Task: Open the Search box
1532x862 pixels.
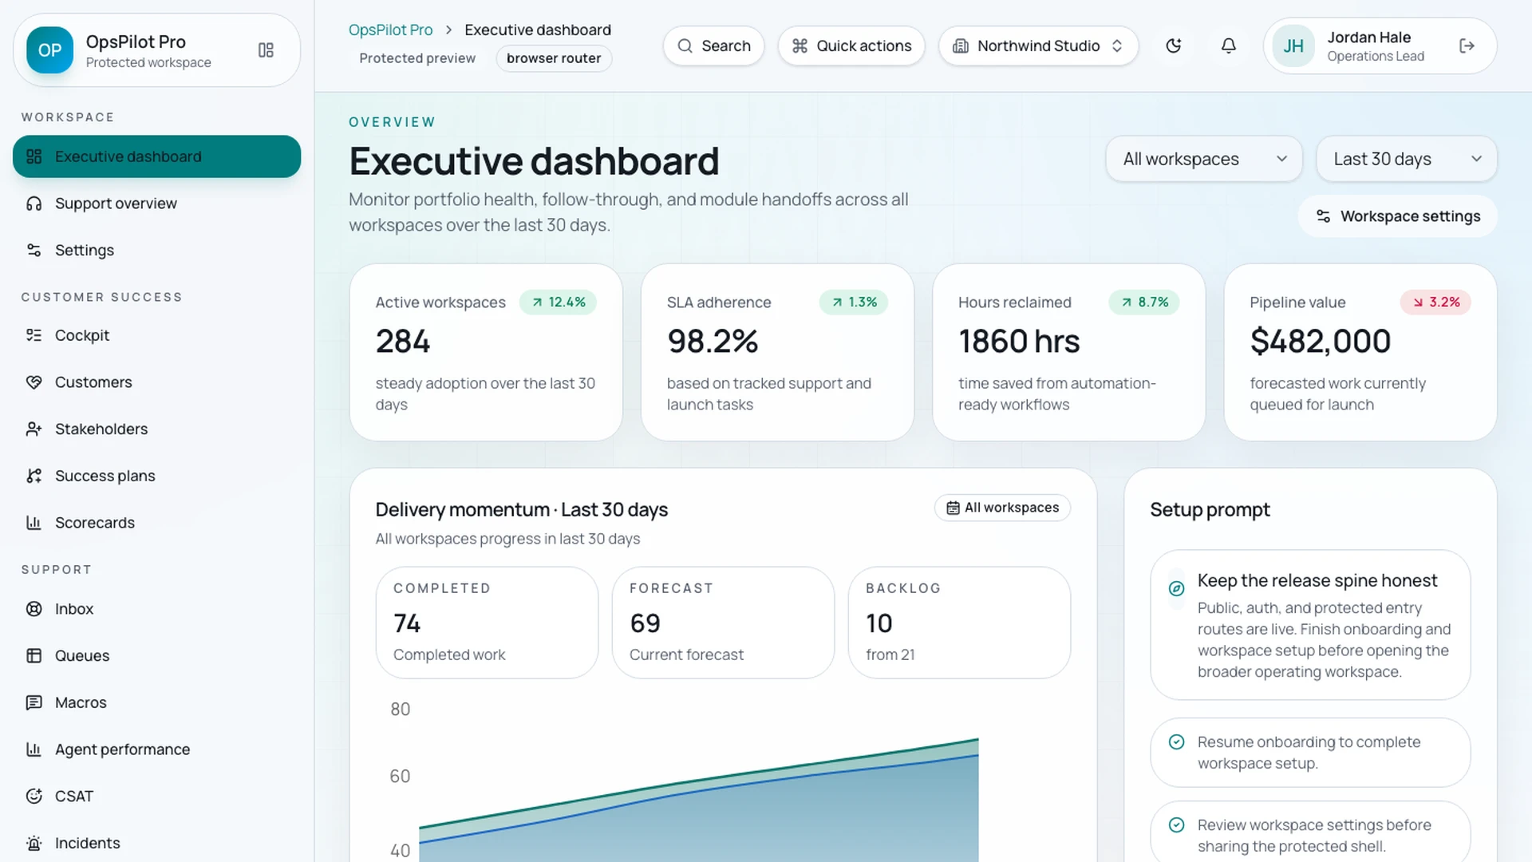Action: 713,45
